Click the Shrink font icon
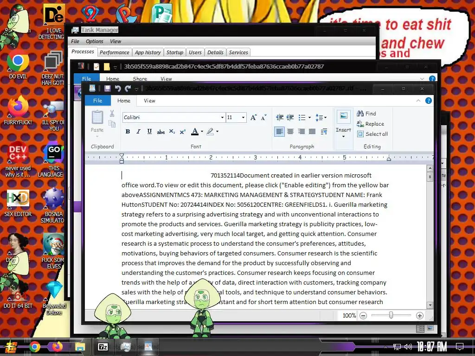 click(x=264, y=117)
